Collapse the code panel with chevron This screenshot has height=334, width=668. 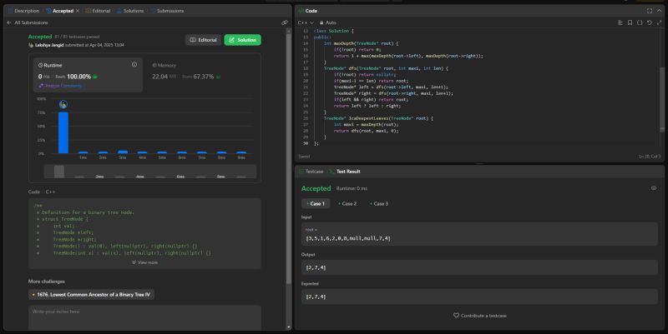[x=659, y=11]
